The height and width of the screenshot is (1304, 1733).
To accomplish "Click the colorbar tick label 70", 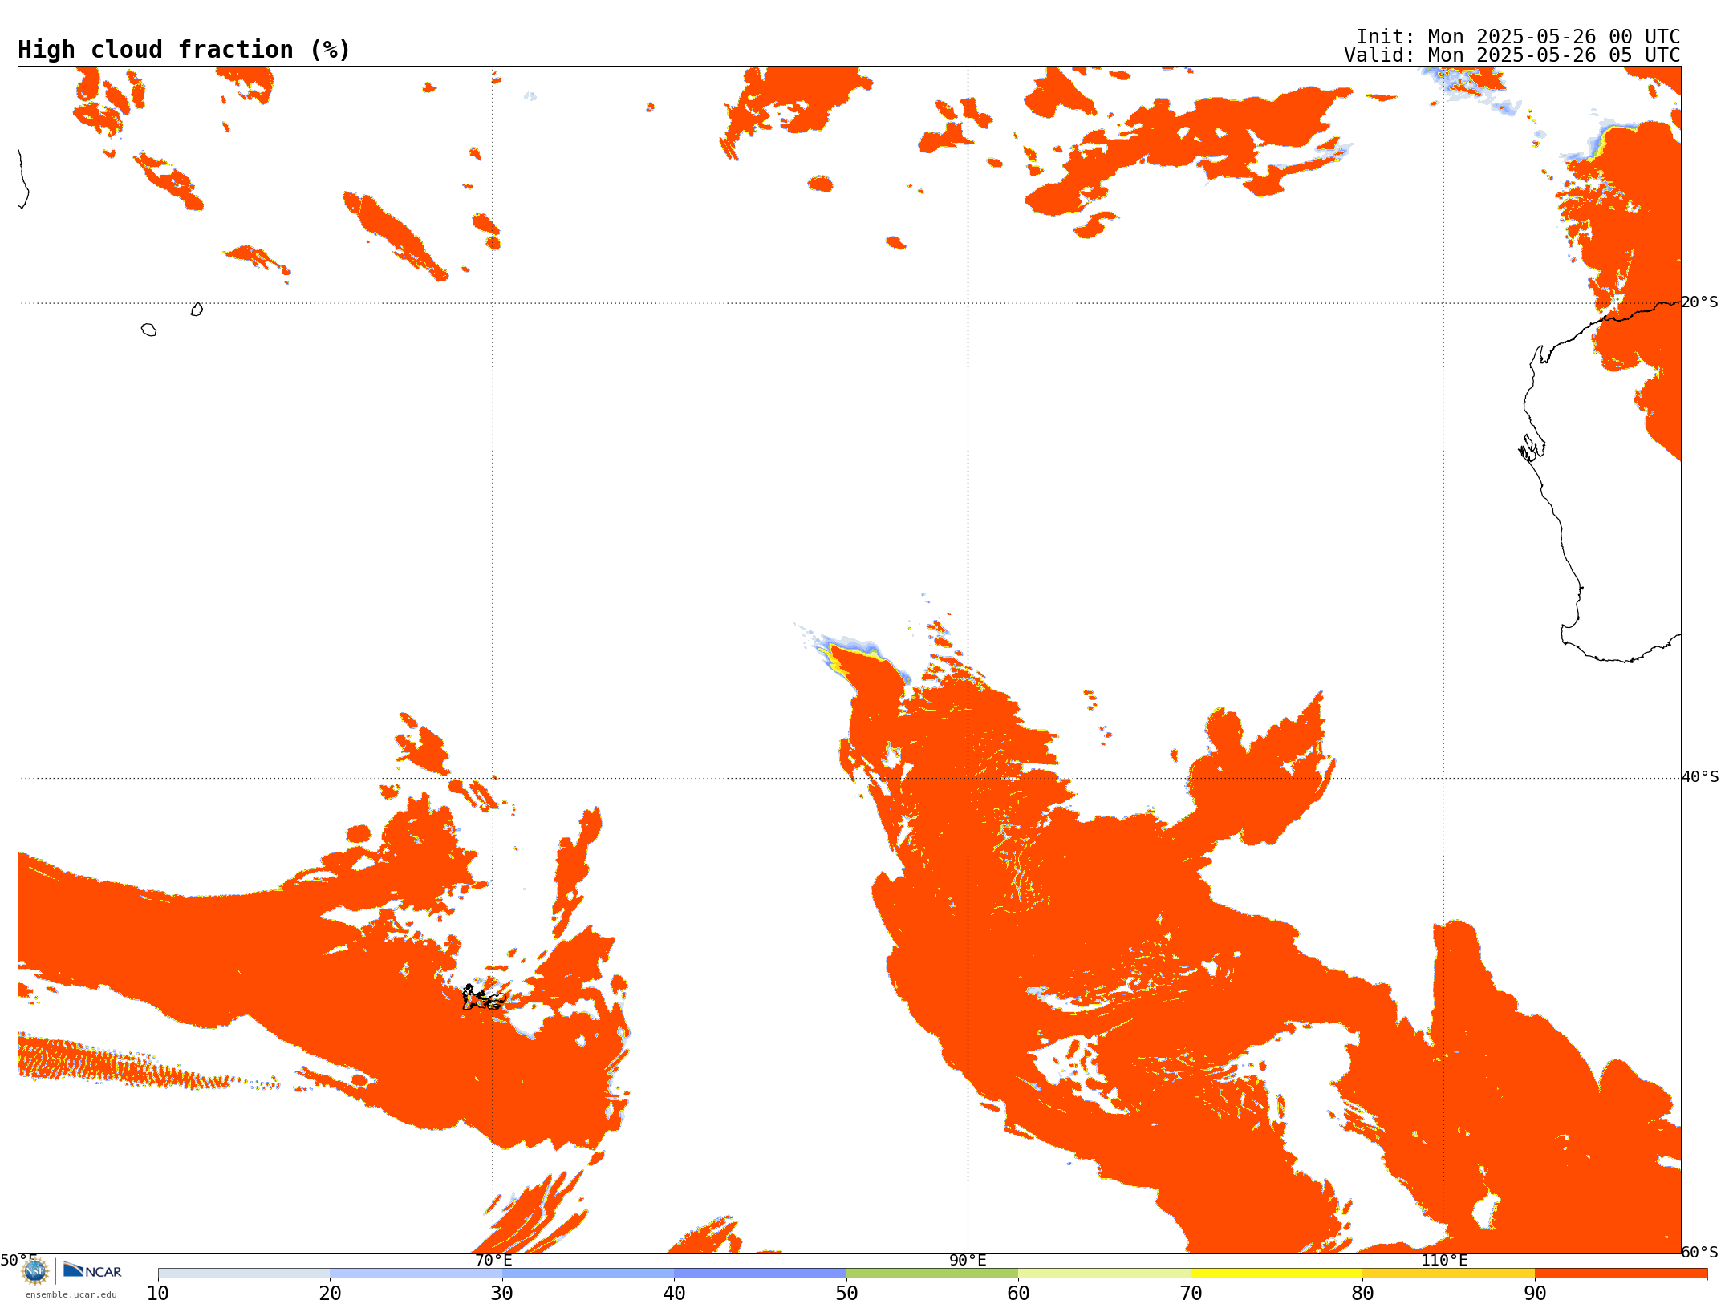I will (x=1191, y=1294).
